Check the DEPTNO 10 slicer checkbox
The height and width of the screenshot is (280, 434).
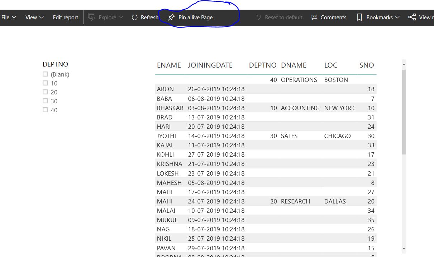(x=45, y=83)
